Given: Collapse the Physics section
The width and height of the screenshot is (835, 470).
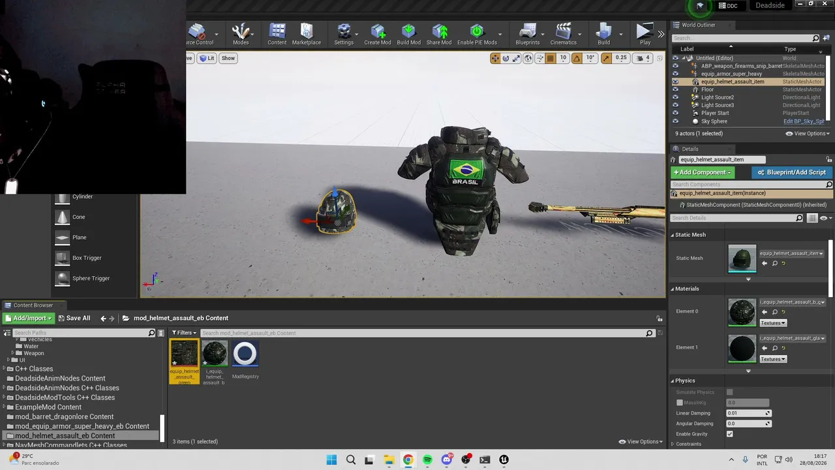Looking at the screenshot, I should click(x=673, y=381).
